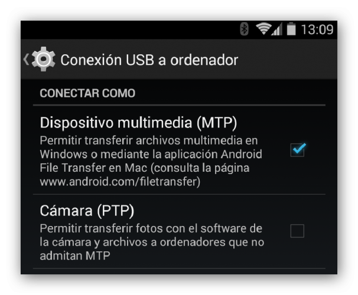
Task: Tap the battery indicator icon
Action: (291, 29)
